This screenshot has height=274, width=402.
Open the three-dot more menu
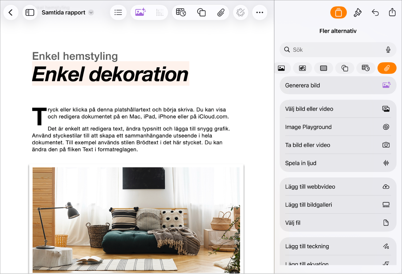click(260, 12)
